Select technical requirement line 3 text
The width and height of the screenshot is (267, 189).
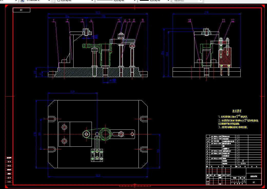(233, 127)
